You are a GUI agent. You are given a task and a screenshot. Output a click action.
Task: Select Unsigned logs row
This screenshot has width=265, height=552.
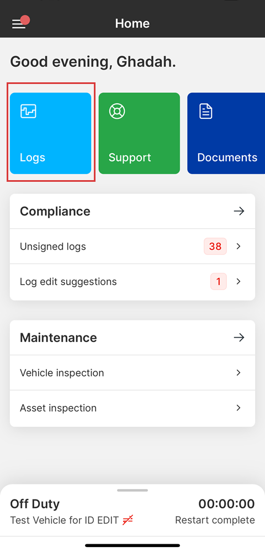132,246
